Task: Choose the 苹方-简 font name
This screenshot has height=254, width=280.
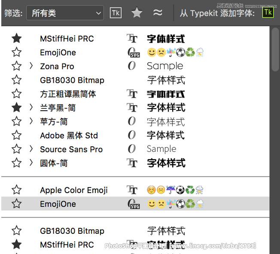Action: point(54,122)
